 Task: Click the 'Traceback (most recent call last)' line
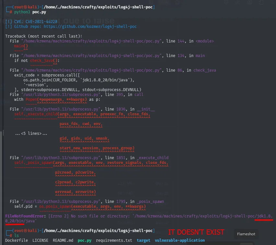(x=44, y=36)
